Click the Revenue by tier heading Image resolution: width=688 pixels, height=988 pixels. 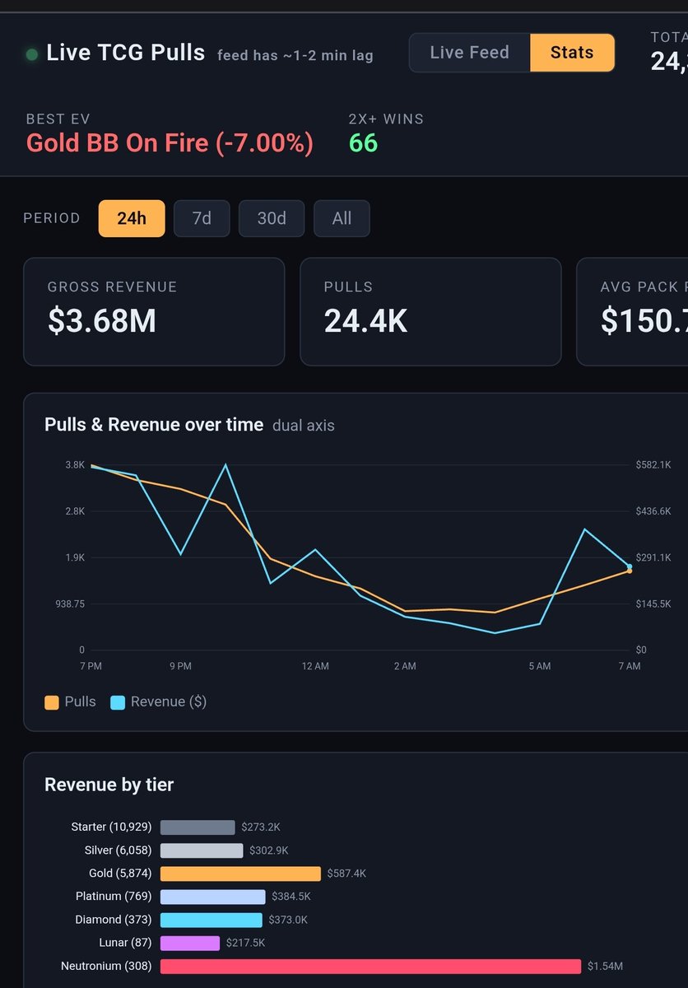click(109, 785)
